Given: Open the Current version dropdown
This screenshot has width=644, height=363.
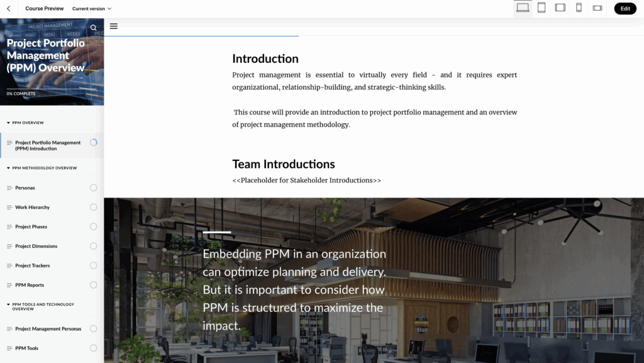Looking at the screenshot, I should tap(92, 9).
